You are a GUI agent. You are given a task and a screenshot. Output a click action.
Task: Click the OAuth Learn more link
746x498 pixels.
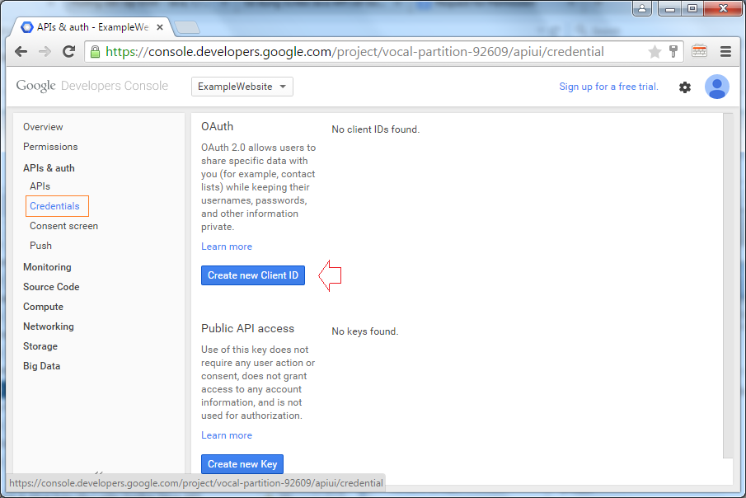pos(227,247)
